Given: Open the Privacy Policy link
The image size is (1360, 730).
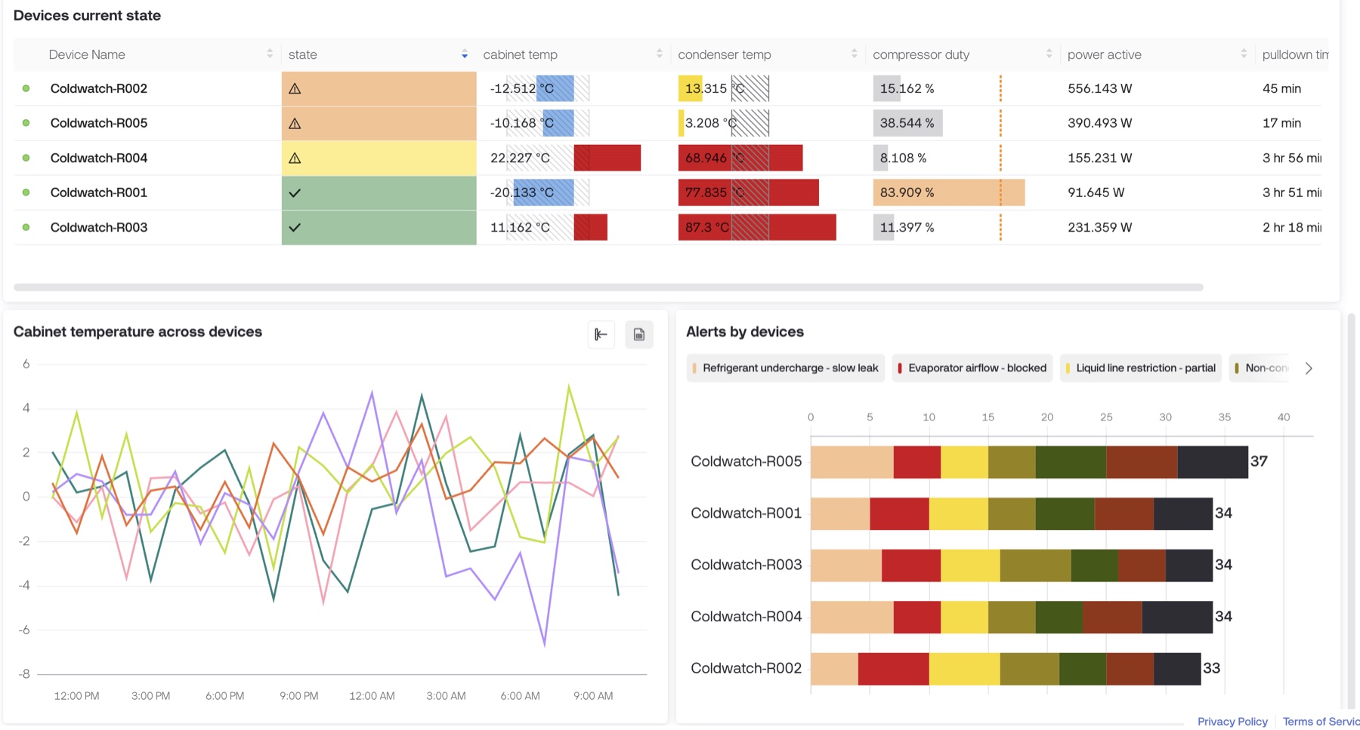Looking at the screenshot, I should point(1232,722).
